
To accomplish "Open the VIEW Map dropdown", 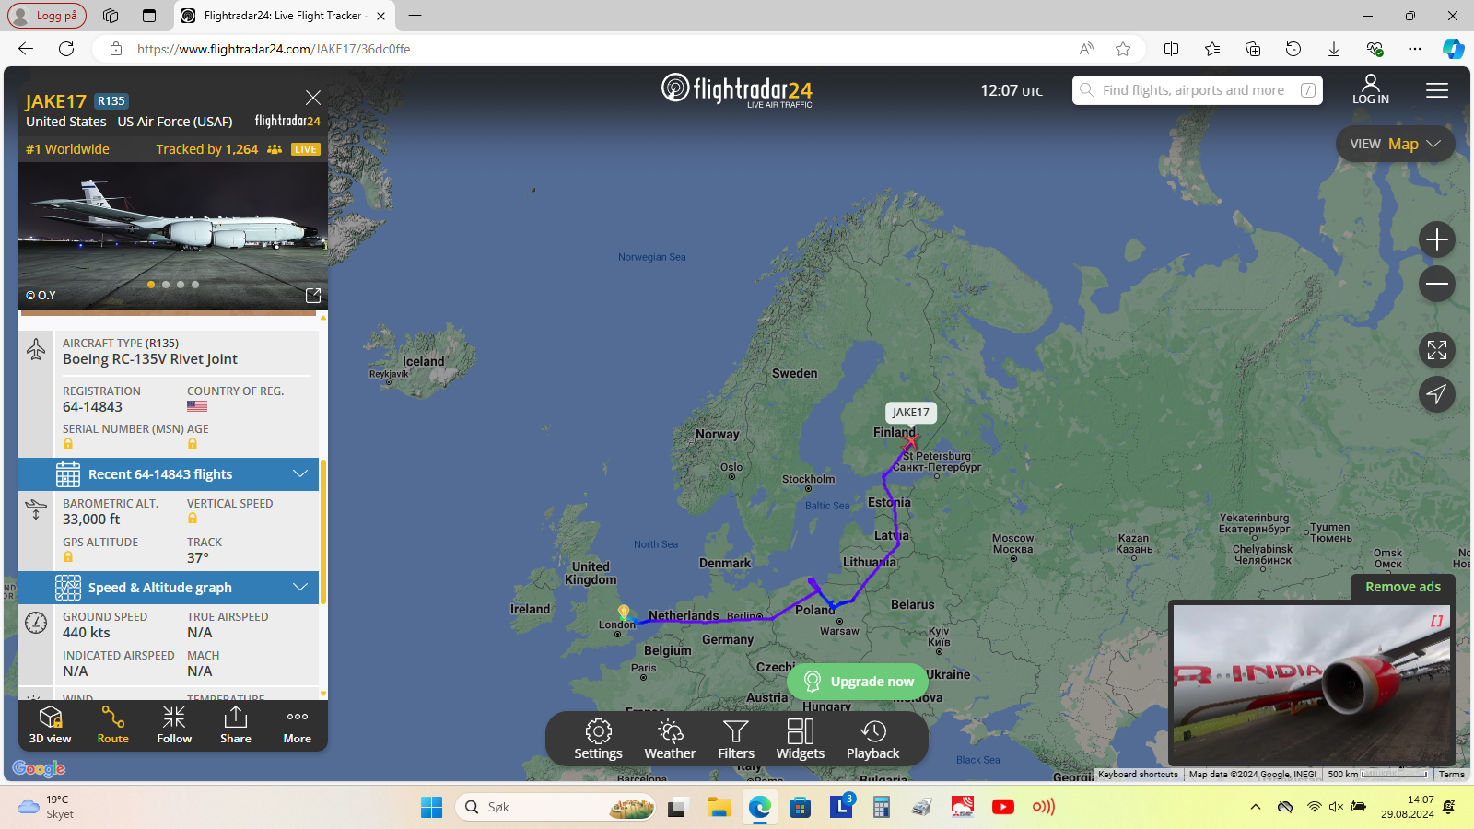I will click(1395, 144).
